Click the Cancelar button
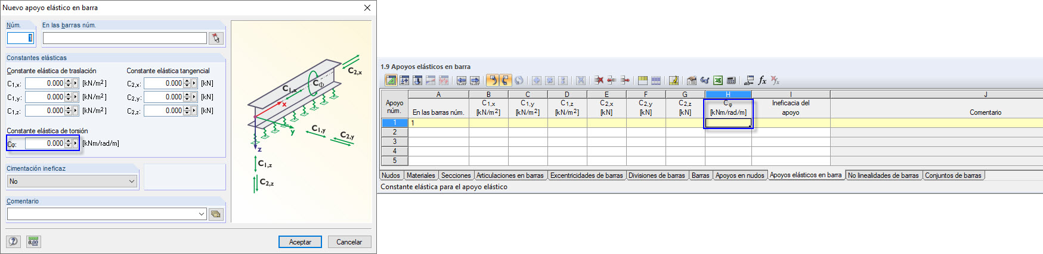The width and height of the screenshot is (1043, 254). [x=349, y=242]
